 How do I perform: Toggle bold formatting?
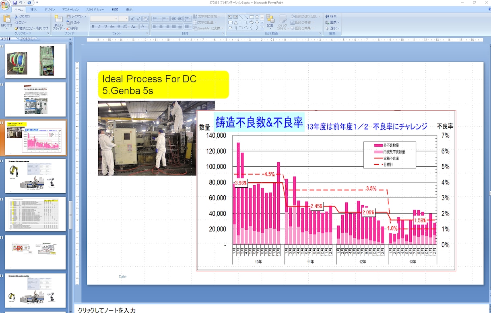click(93, 27)
